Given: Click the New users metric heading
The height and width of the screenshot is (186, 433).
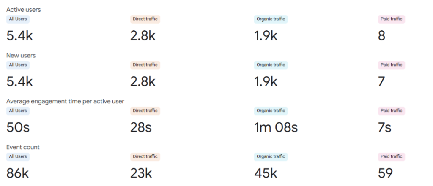Looking at the screenshot, I should coord(21,55).
